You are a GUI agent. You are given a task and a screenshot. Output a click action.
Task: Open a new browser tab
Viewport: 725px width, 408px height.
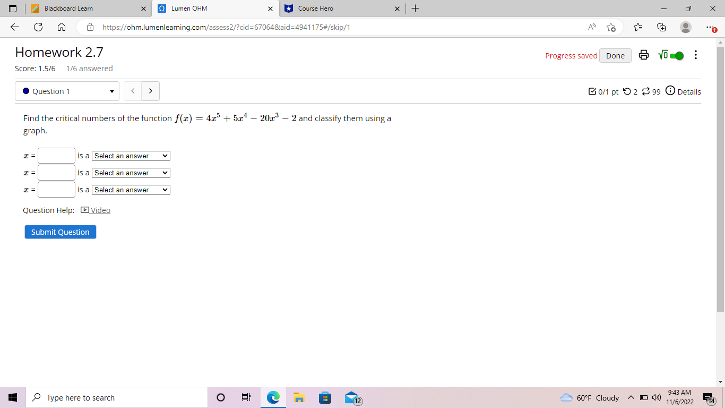[x=415, y=8]
